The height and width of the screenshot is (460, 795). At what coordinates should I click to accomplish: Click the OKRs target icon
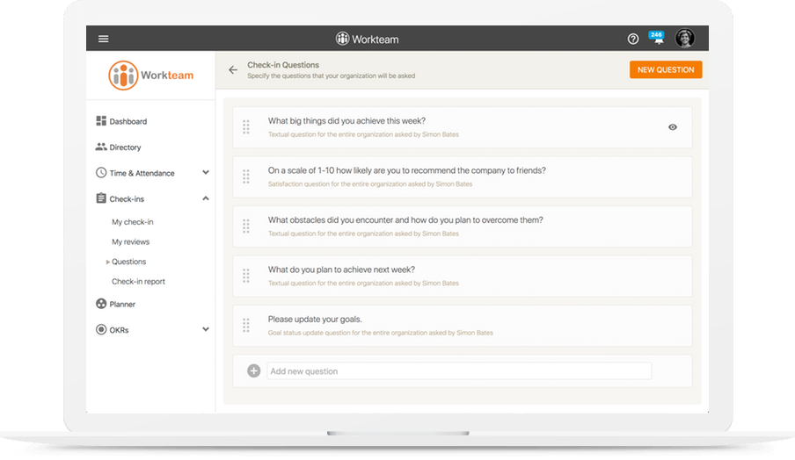[101, 329]
